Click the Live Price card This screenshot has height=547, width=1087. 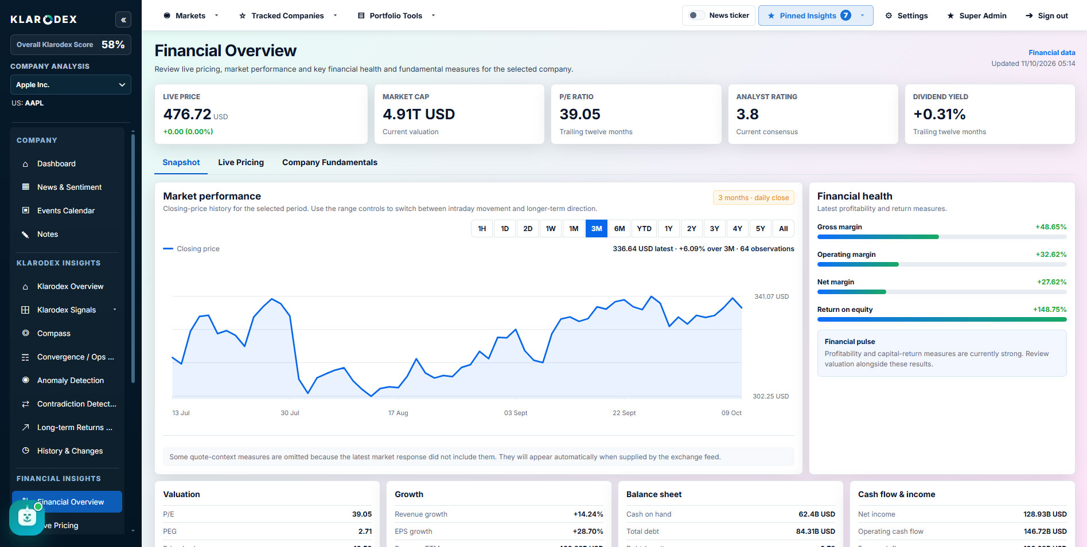(x=261, y=114)
